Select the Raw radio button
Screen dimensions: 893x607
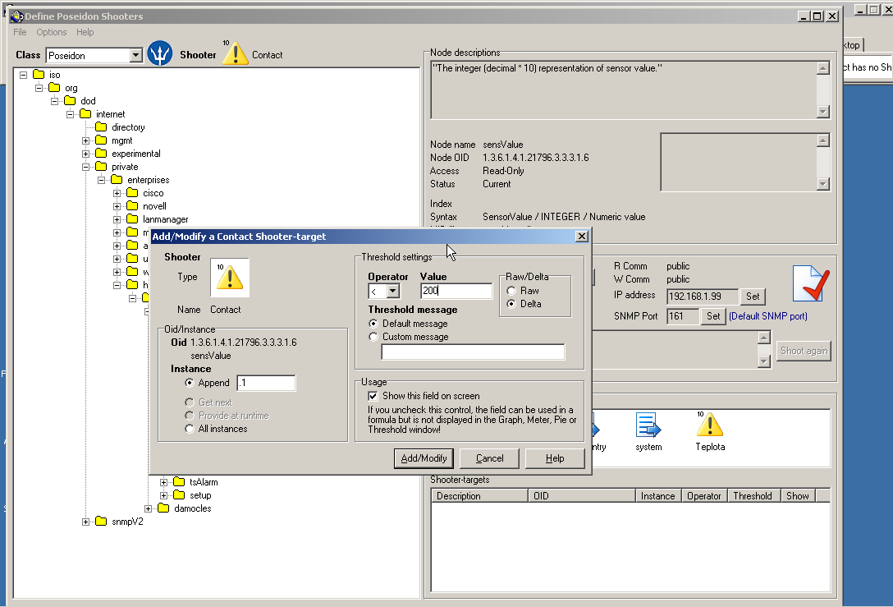coord(511,291)
